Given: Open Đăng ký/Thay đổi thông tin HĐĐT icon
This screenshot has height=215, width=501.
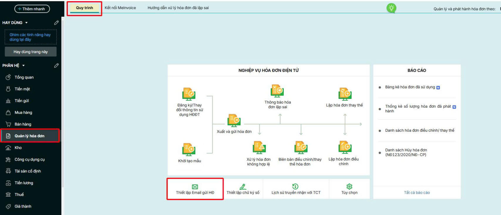Looking at the screenshot, I should pyautogui.click(x=189, y=94).
